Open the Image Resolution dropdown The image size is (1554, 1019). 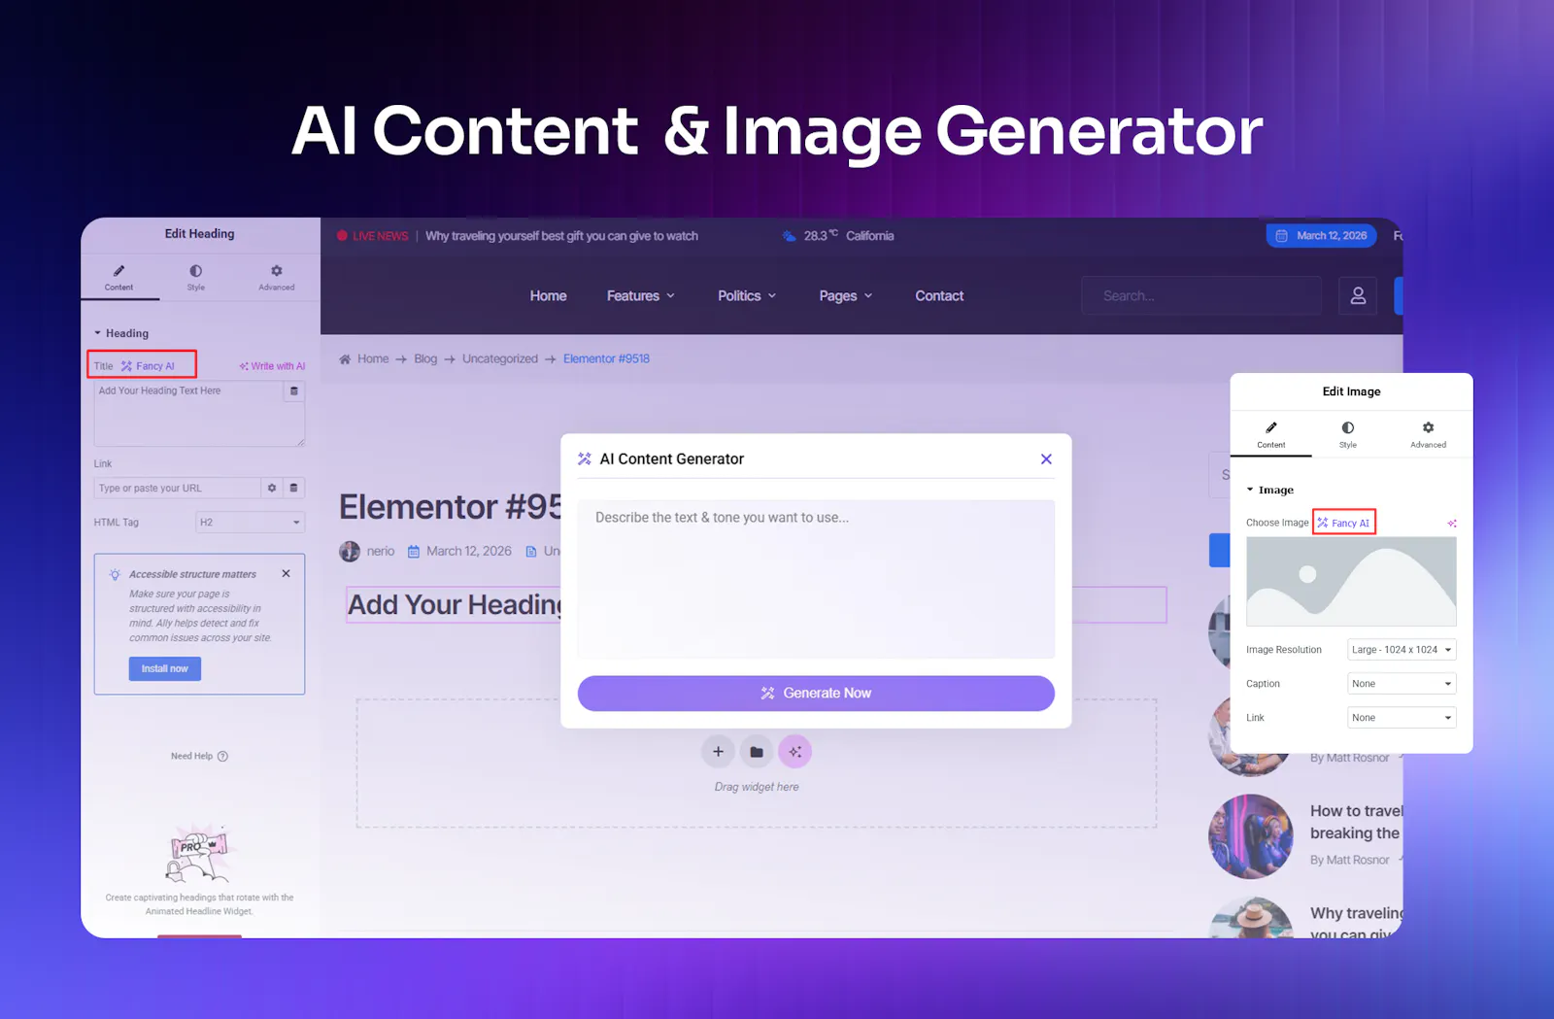1402,650
